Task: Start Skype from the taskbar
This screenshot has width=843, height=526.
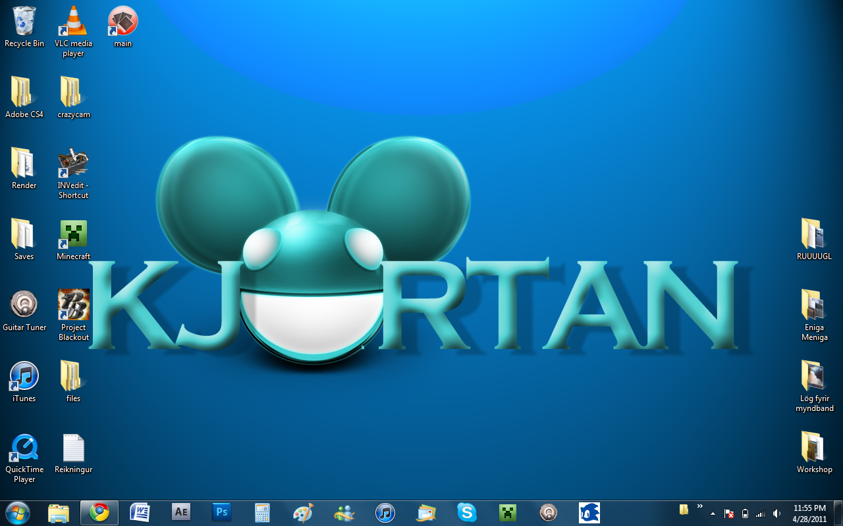Action: (467, 512)
